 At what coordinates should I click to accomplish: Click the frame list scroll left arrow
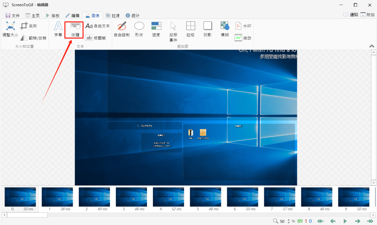(4, 215)
